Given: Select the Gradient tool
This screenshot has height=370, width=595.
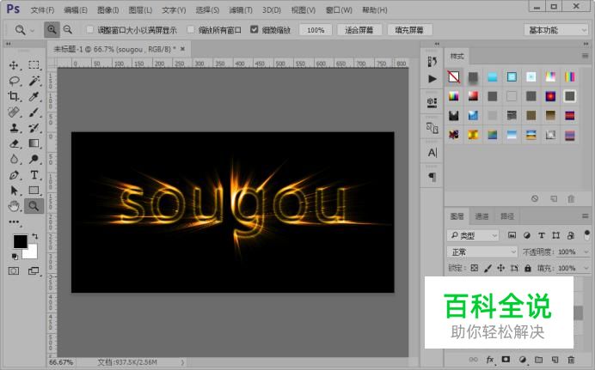Looking at the screenshot, I should tap(34, 143).
